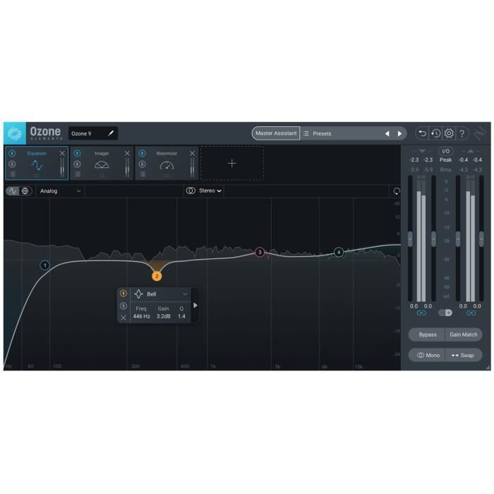Adjust the right output gain slider handle
Image resolution: width=494 pixels, height=494 pixels.
[x=481, y=239]
